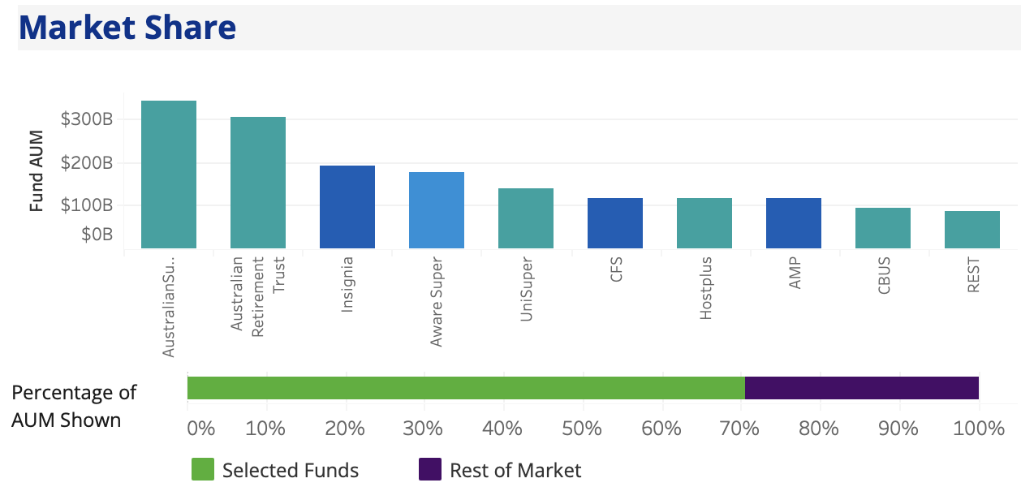Image resolution: width=1021 pixels, height=487 pixels.
Task: Click the Market Share heading
Action: (x=127, y=28)
